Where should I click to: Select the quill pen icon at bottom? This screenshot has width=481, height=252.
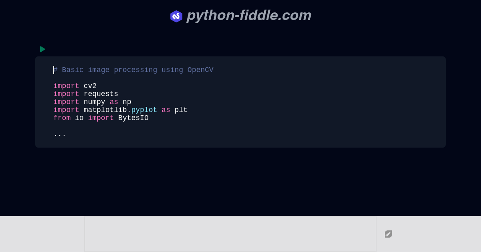click(388, 234)
